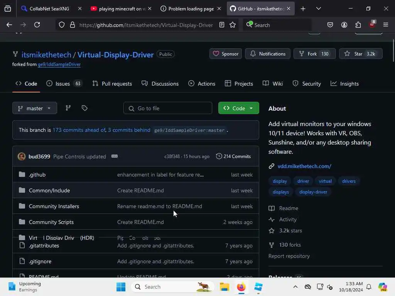
Task: Fork the repository with Fork button
Action: [314, 54]
